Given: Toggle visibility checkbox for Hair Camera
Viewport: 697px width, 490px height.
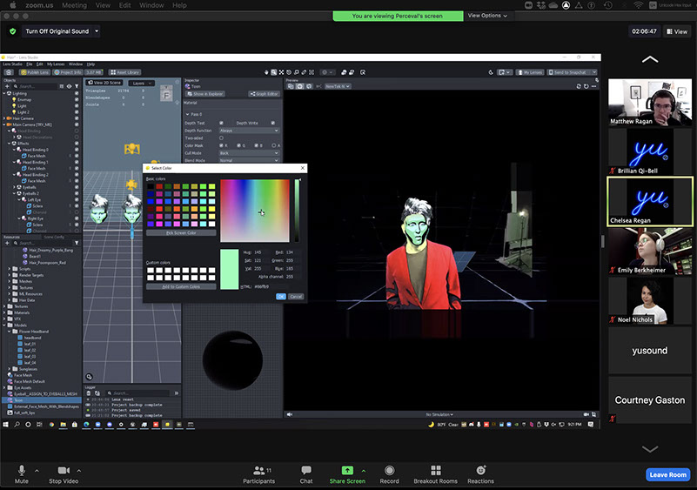Looking at the screenshot, I should click(77, 118).
